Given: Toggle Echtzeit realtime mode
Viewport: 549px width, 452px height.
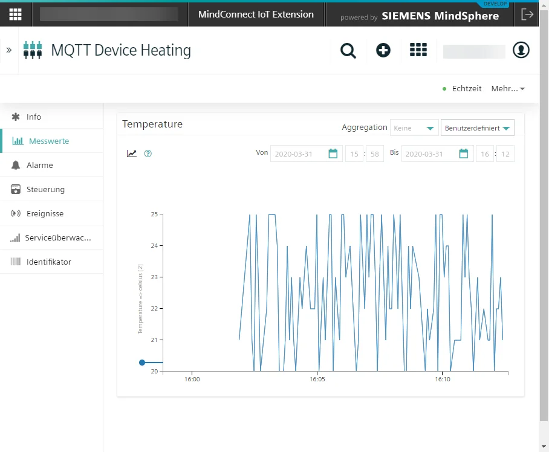Looking at the screenshot, I should pyautogui.click(x=462, y=88).
